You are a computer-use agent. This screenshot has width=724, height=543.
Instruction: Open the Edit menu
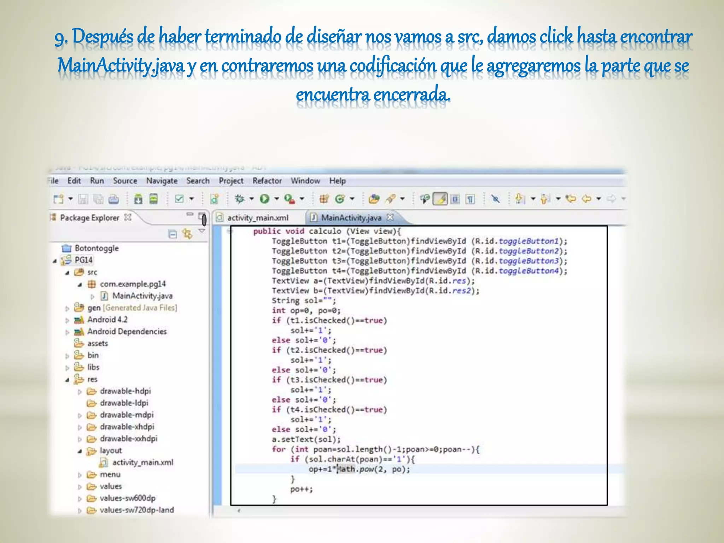(74, 181)
